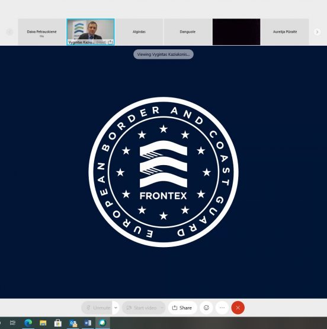Screen dimensions: 327x329
Task: Click the Share content button
Action: (182, 308)
